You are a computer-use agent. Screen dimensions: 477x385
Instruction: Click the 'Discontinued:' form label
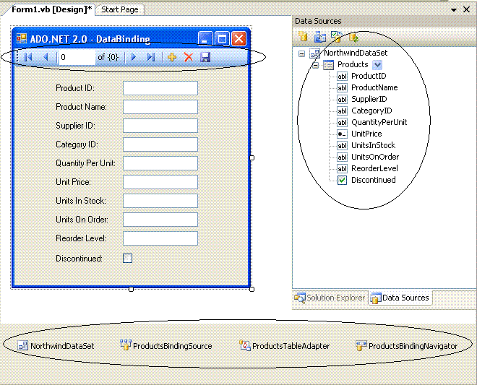click(x=79, y=259)
